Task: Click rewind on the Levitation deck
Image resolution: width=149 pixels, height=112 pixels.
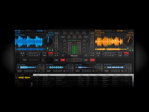Action: click(x=97, y=53)
